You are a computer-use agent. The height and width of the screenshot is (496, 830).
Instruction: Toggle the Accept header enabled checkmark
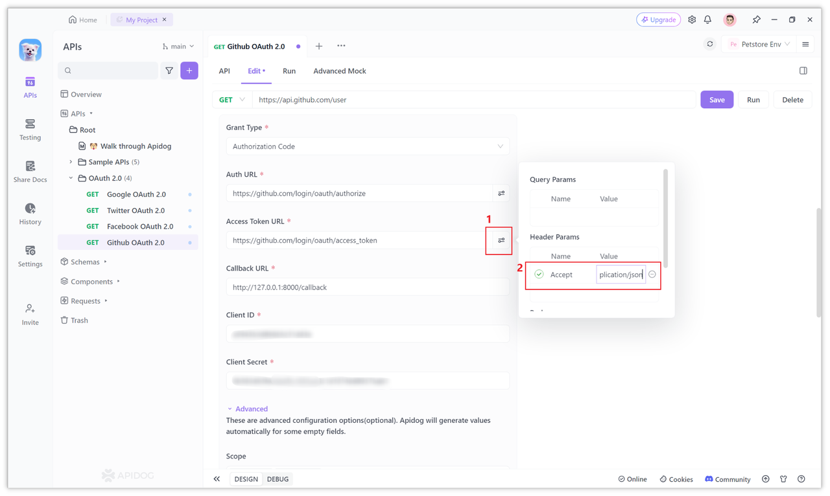(539, 275)
